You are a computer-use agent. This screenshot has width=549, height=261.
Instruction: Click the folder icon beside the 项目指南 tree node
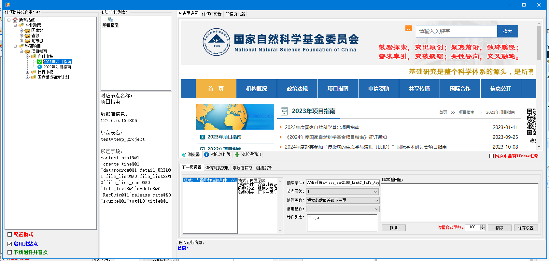pos(28,51)
